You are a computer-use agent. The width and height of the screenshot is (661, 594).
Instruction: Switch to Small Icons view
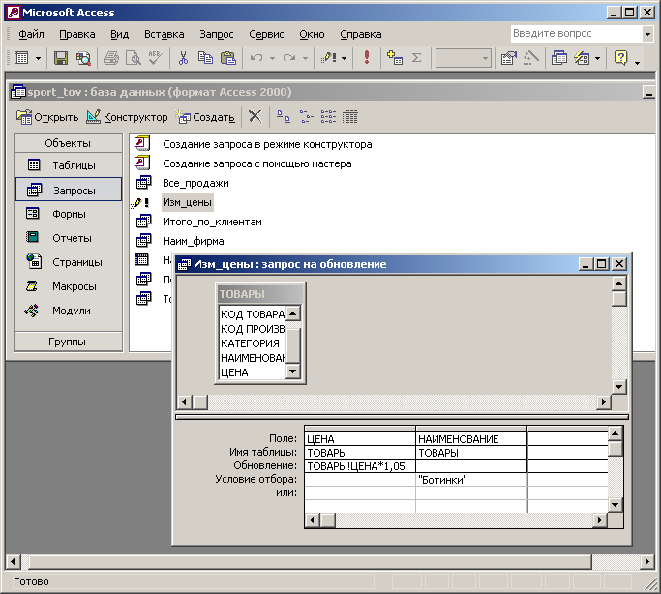coord(306,117)
